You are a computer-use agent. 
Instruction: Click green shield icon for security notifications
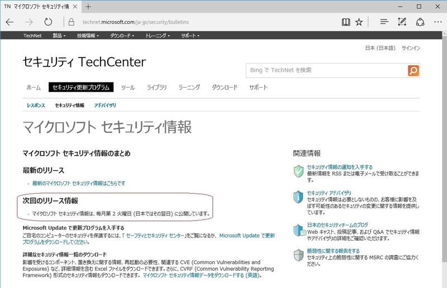tap(298, 171)
